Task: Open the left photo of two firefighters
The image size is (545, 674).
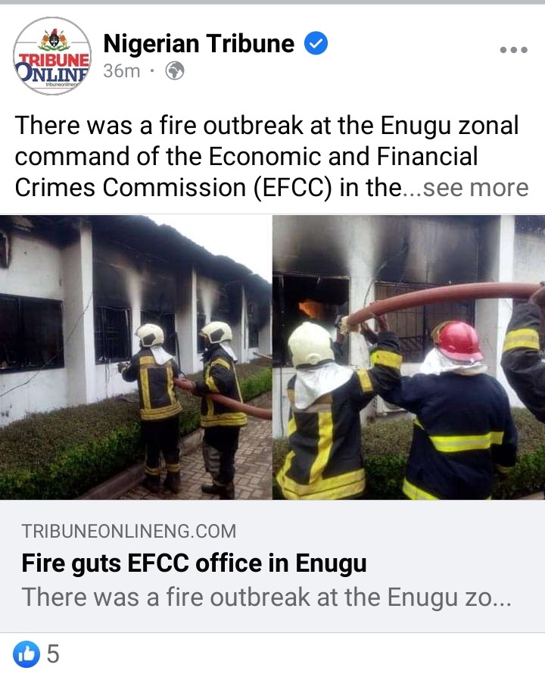Action: point(135,357)
